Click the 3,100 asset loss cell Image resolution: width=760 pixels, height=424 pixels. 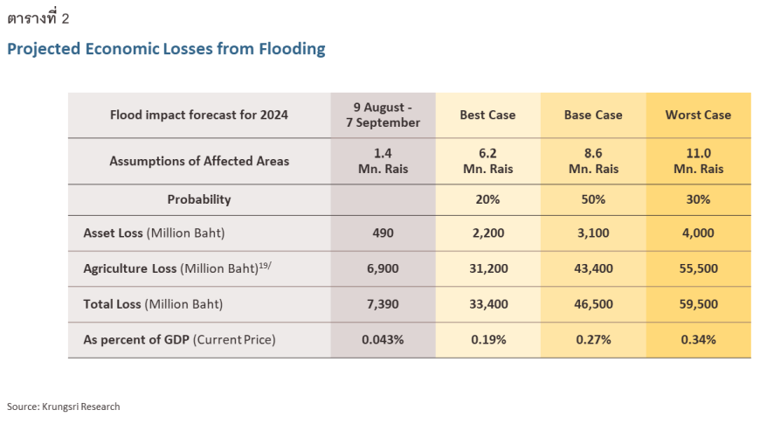593,233
